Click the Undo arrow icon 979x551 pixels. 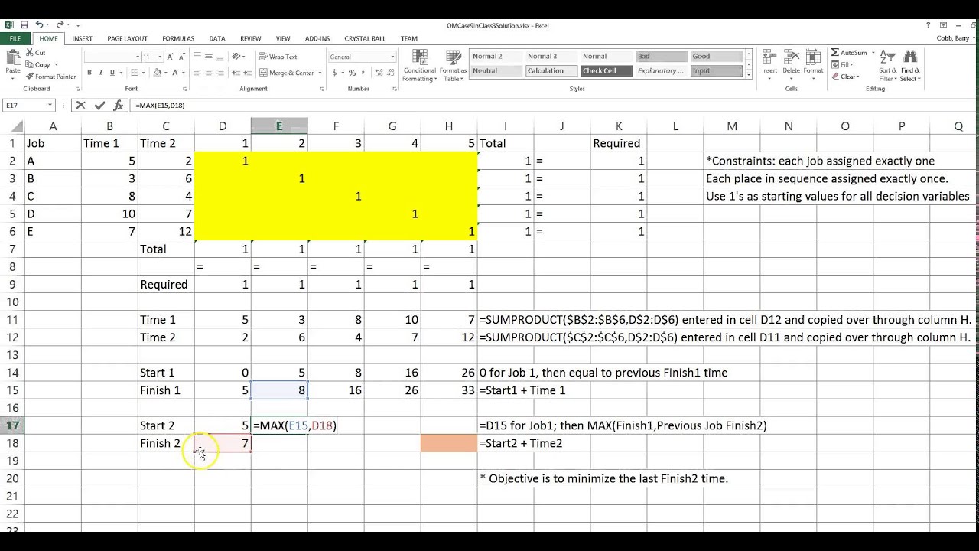pos(40,25)
